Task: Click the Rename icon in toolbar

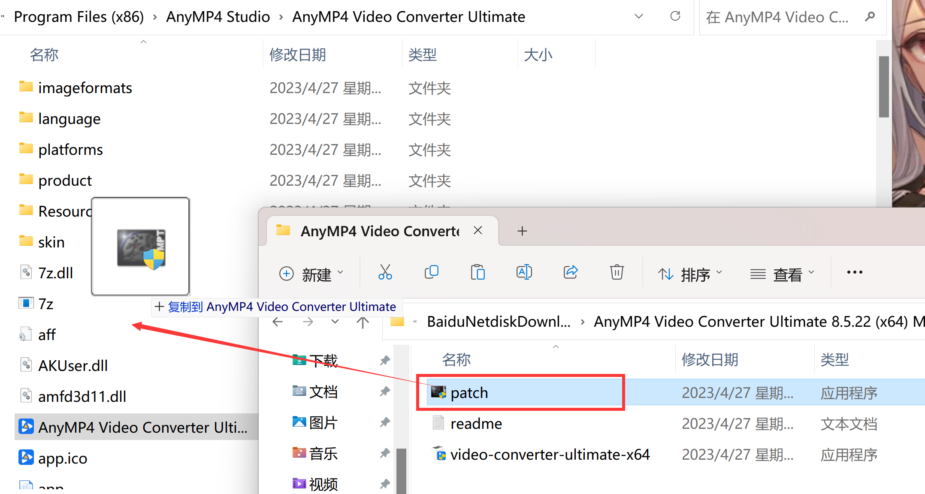Action: (524, 273)
